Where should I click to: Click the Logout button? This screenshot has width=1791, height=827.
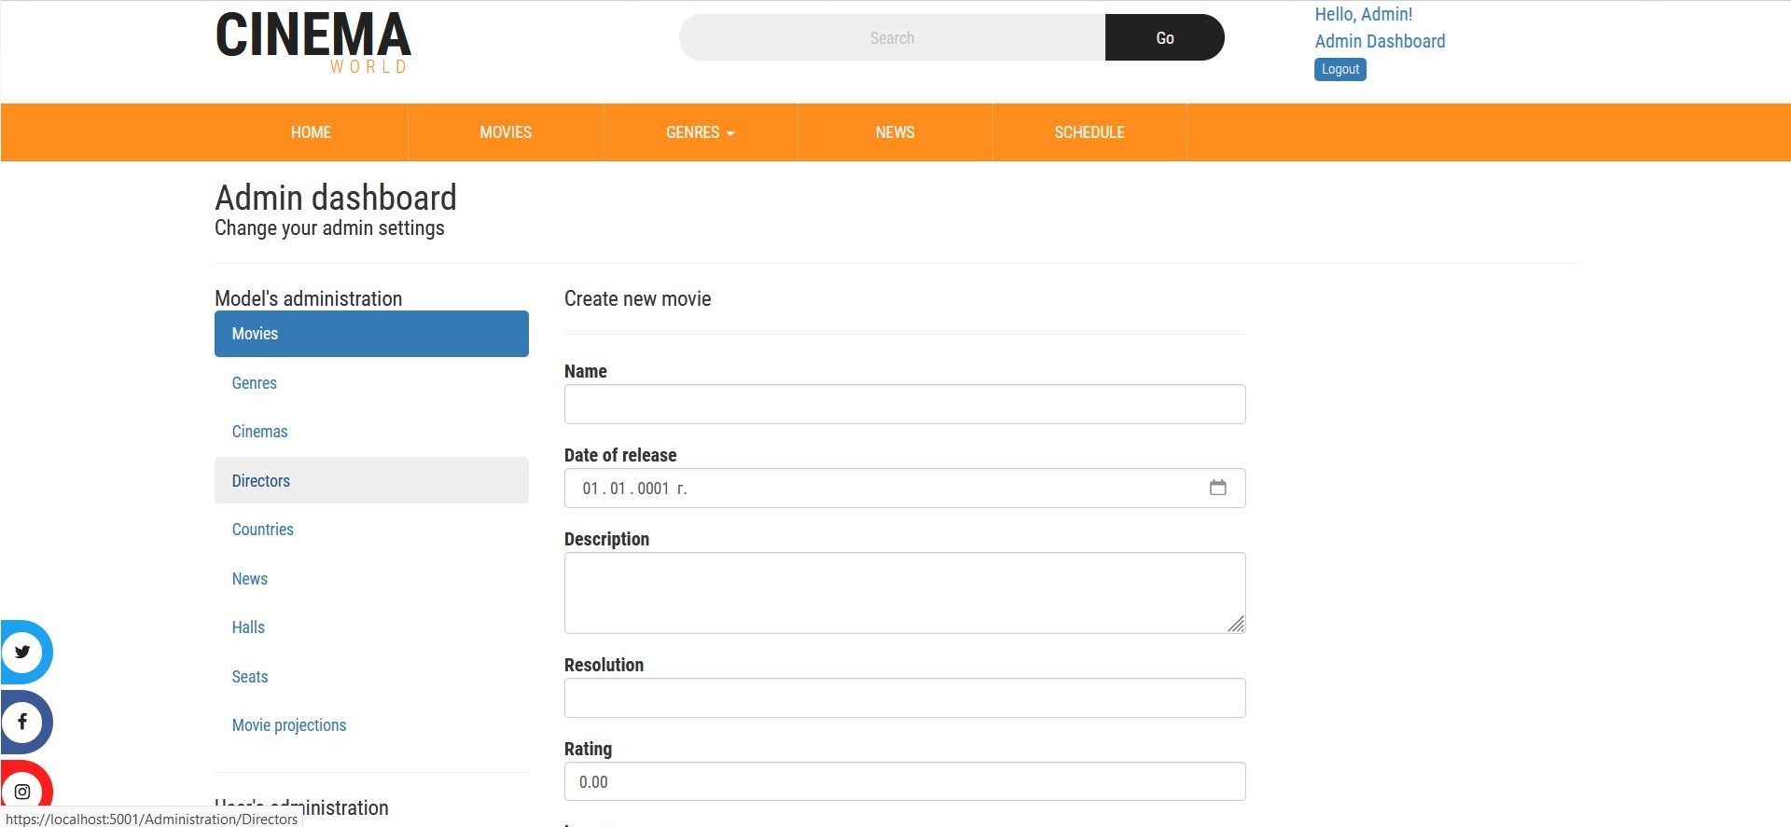coord(1340,70)
